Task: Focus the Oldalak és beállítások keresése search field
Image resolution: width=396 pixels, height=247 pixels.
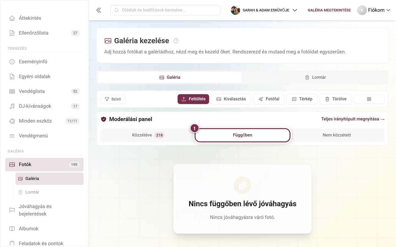Action: 166,10
